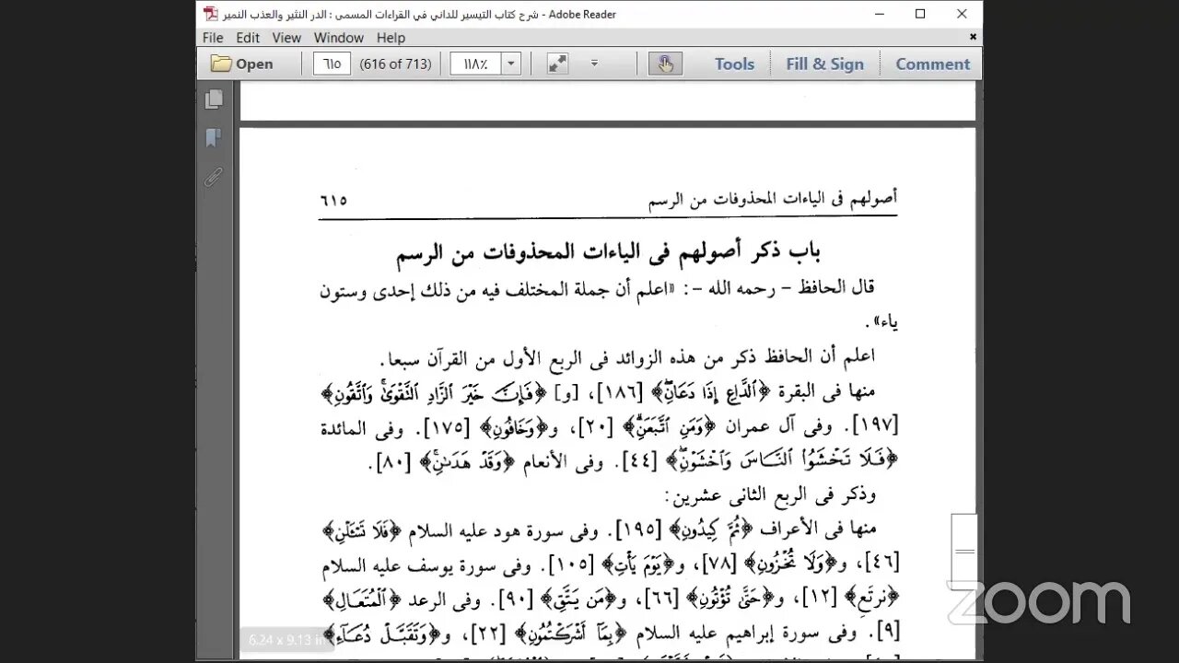Show the bookmarks panel
Viewport: 1179px width, 663px height.
pos(214,138)
